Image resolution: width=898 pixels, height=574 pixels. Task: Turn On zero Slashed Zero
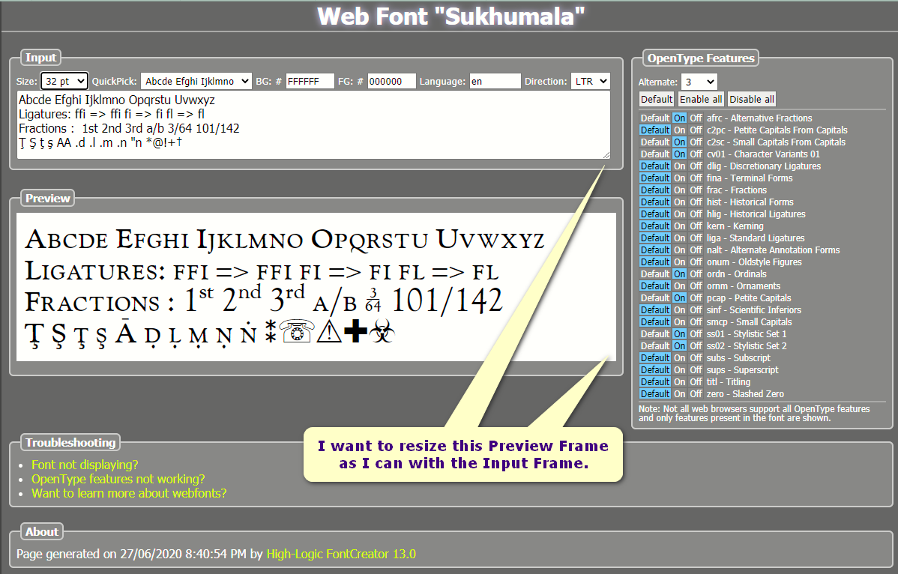tap(680, 394)
